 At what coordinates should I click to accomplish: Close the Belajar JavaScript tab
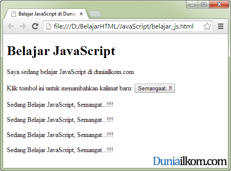point(81,14)
